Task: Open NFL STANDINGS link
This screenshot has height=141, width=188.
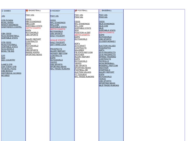Action: click(82, 24)
